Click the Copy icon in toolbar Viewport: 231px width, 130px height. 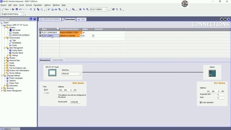(x=38, y=9)
